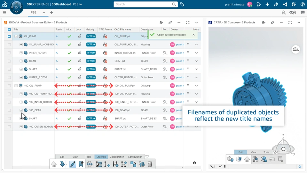Click the notification bell in CATIA status bar
Screen dimensions: 307x173
(x=300, y=167)
